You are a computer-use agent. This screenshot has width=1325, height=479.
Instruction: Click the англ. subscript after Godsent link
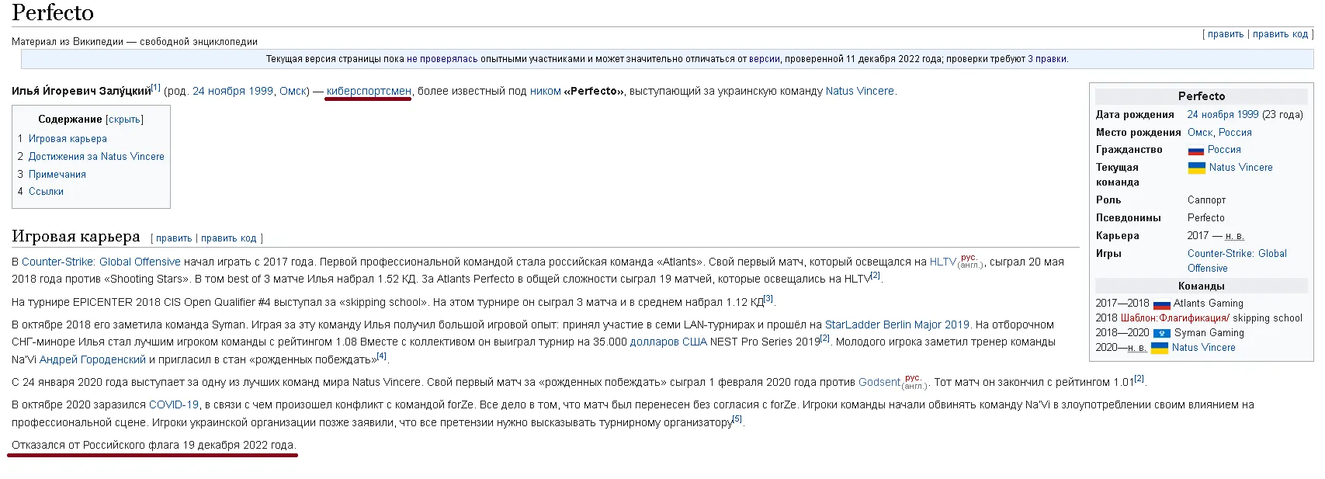point(914,386)
